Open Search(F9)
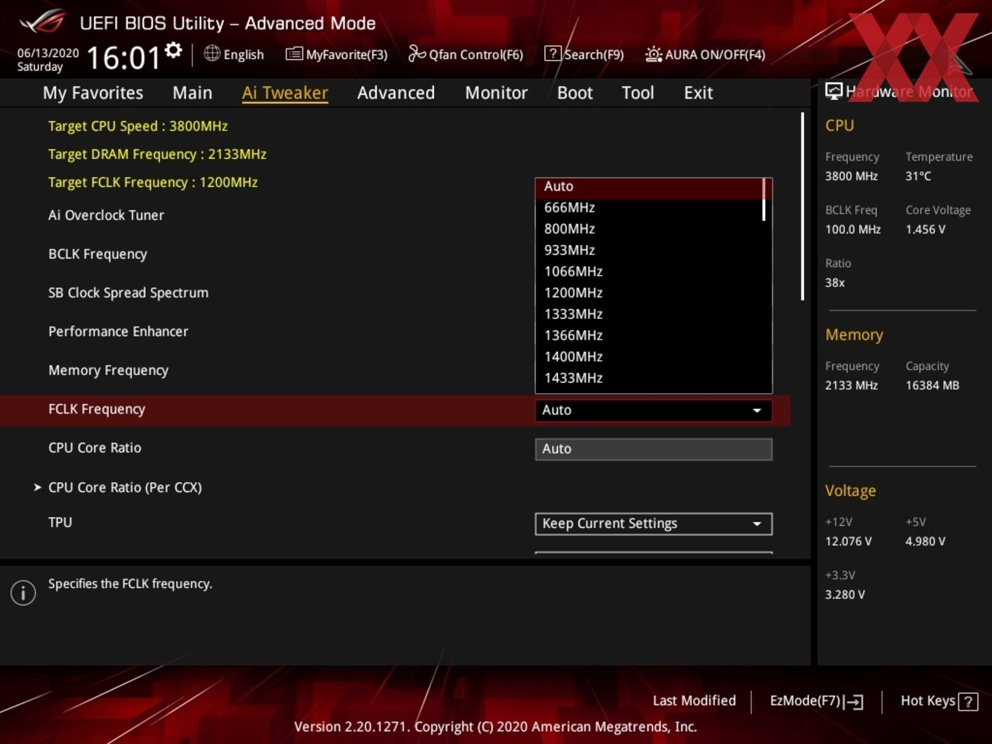This screenshot has width=992, height=744. (x=584, y=54)
